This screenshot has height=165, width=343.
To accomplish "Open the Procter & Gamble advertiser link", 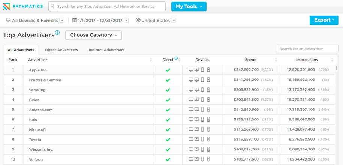I will [45, 80].
